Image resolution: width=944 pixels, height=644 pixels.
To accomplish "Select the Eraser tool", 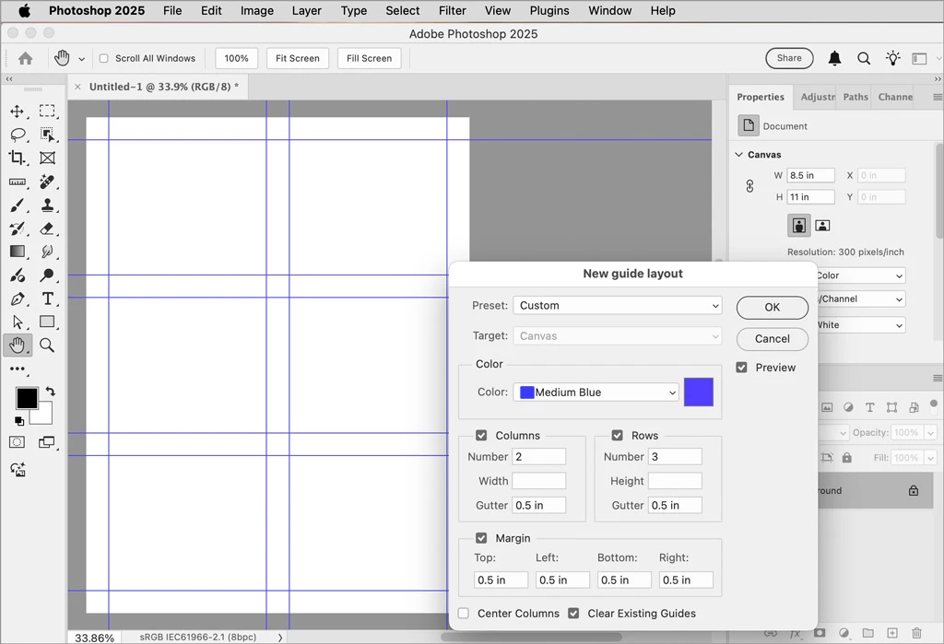I will click(47, 228).
